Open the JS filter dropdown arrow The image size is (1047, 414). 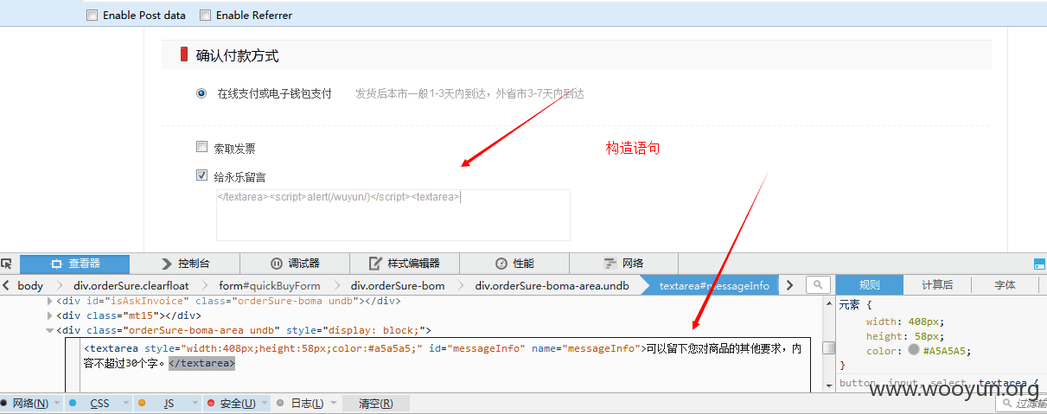point(195,404)
